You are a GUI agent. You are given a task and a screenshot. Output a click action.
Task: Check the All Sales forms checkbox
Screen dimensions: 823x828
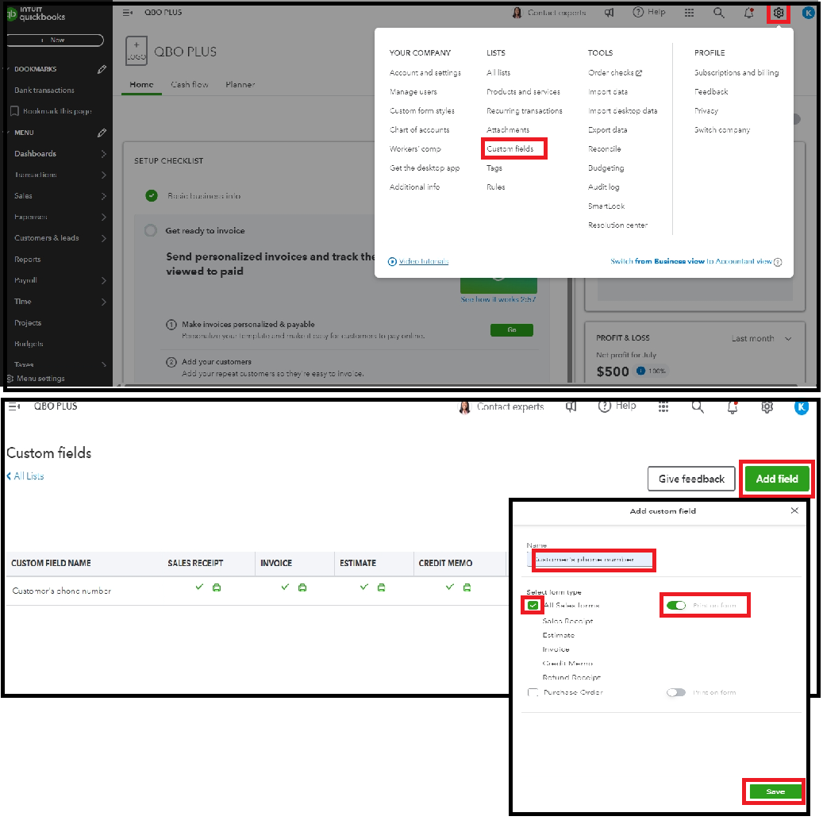coord(532,605)
